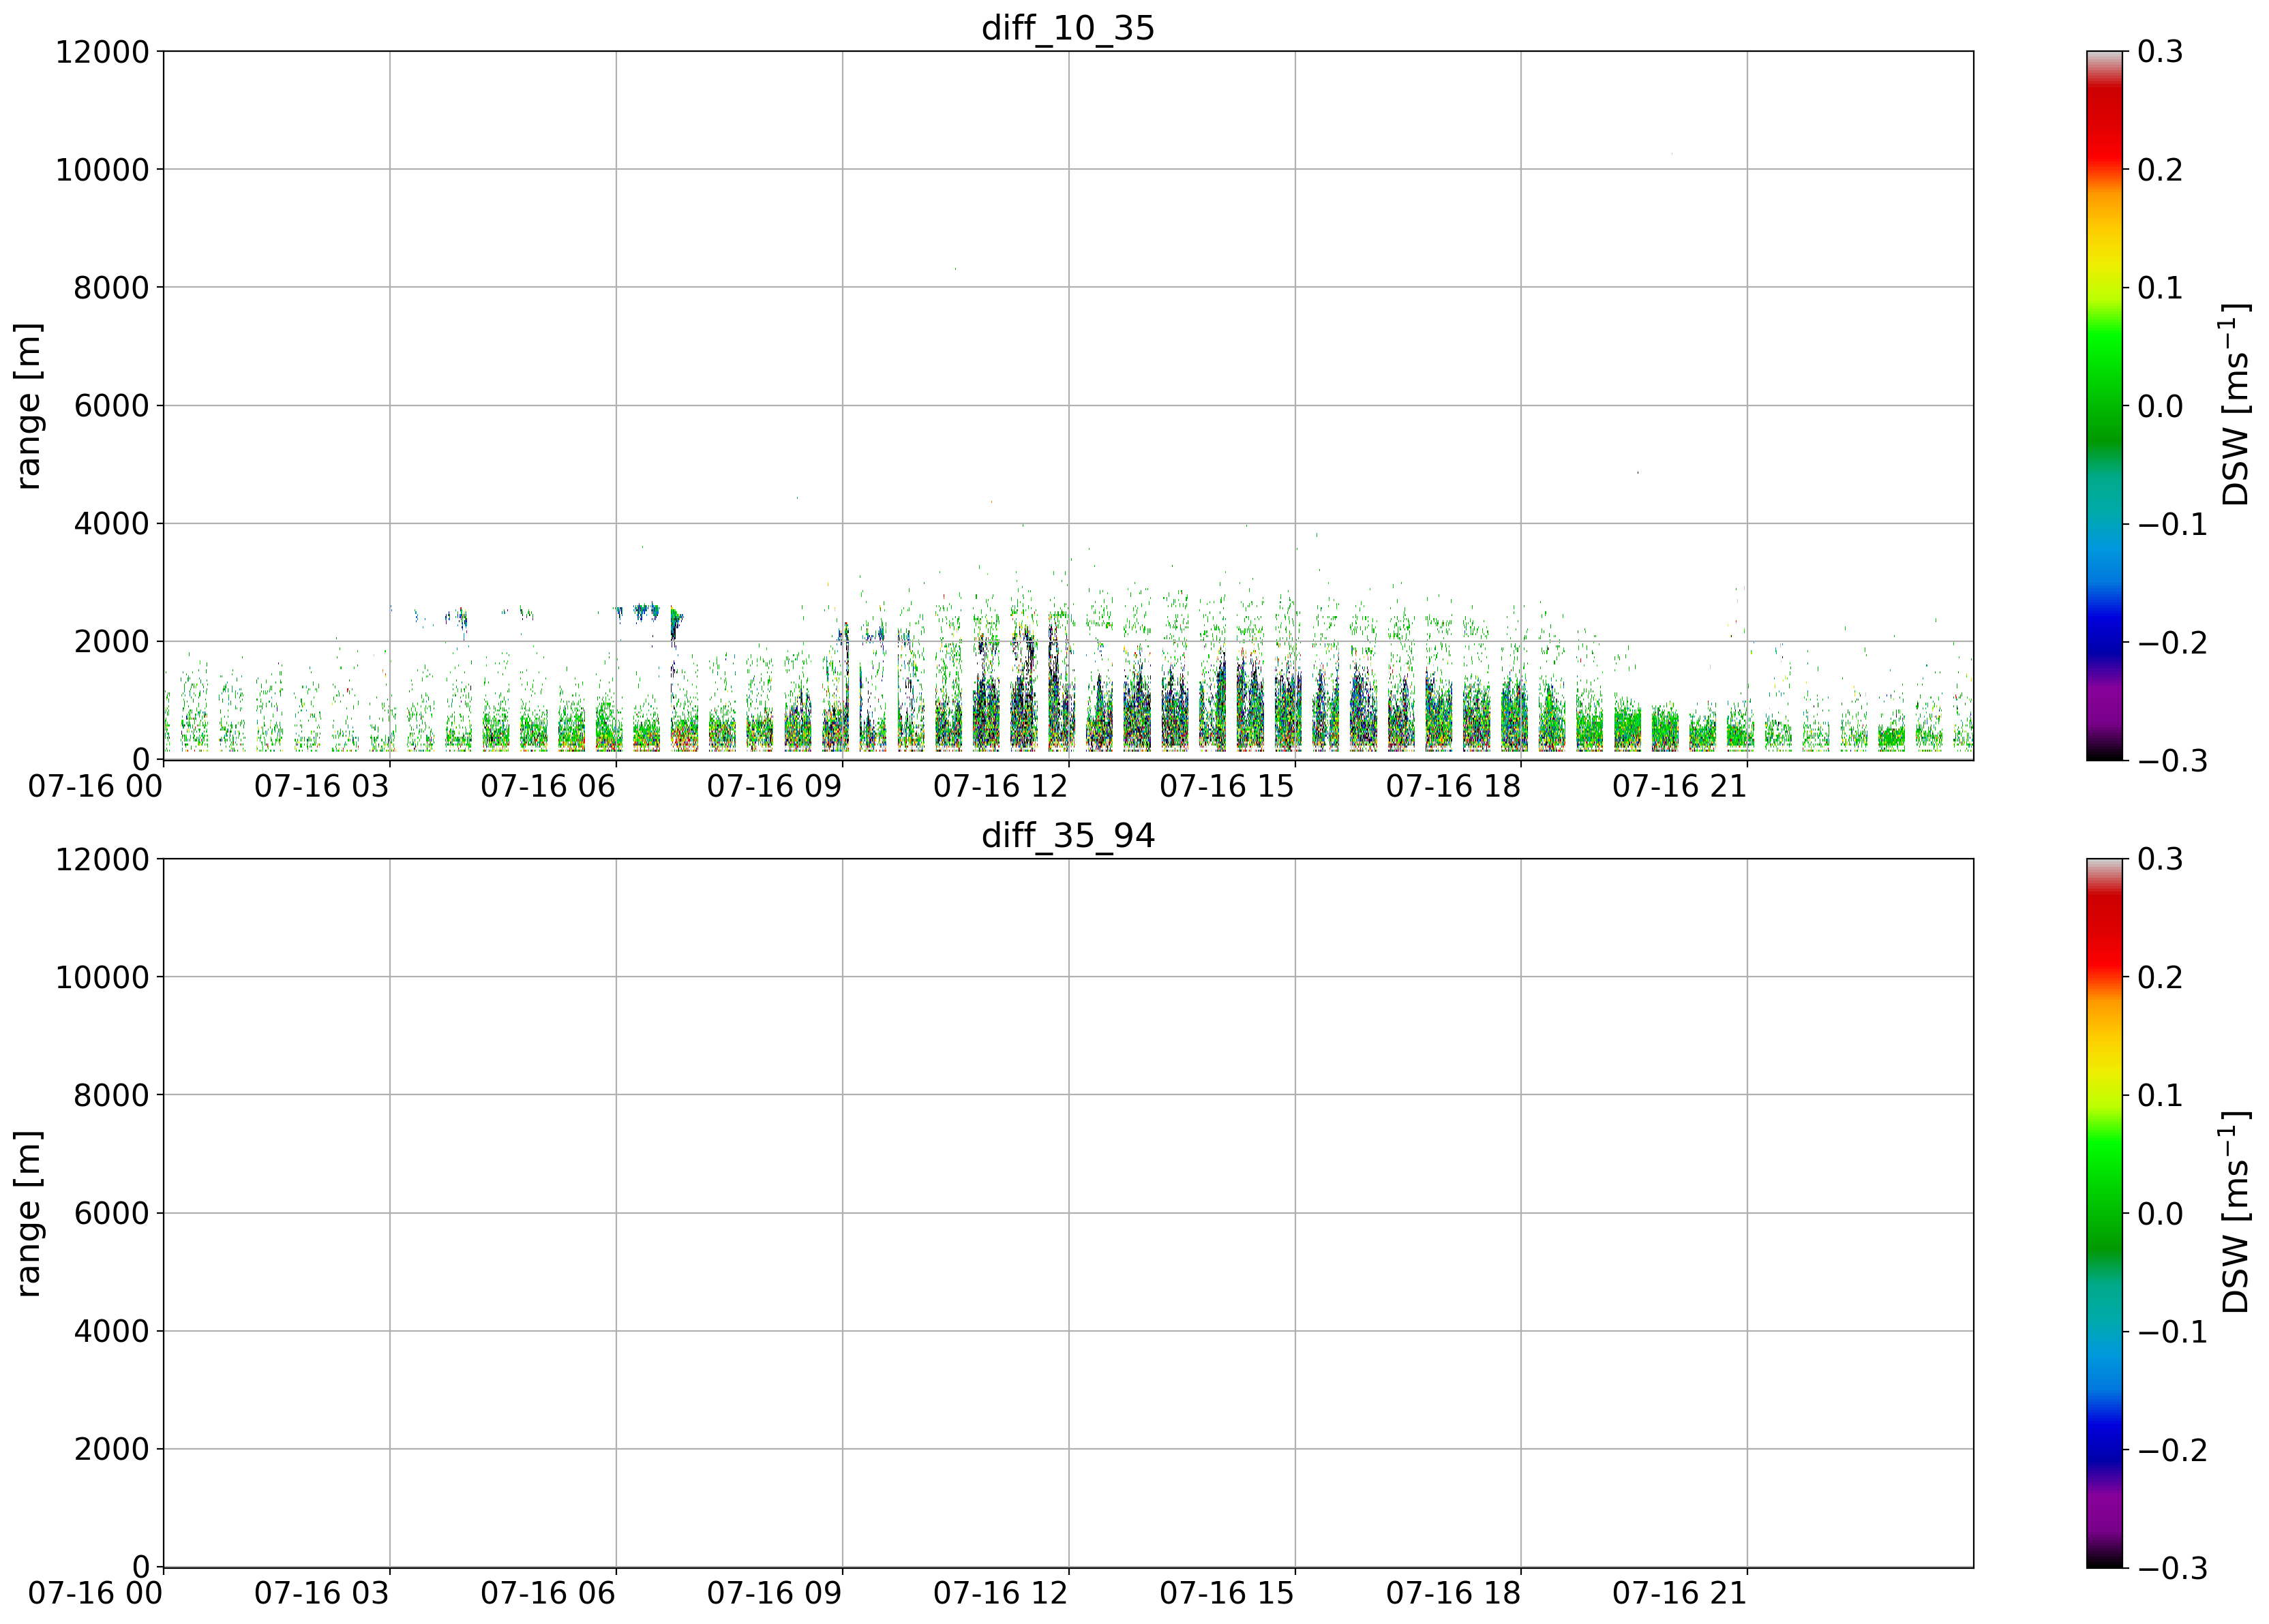Click the 07-16 09 x-tick under diff_35_94
Screen dimensions: 2269x1624
[775, 1594]
